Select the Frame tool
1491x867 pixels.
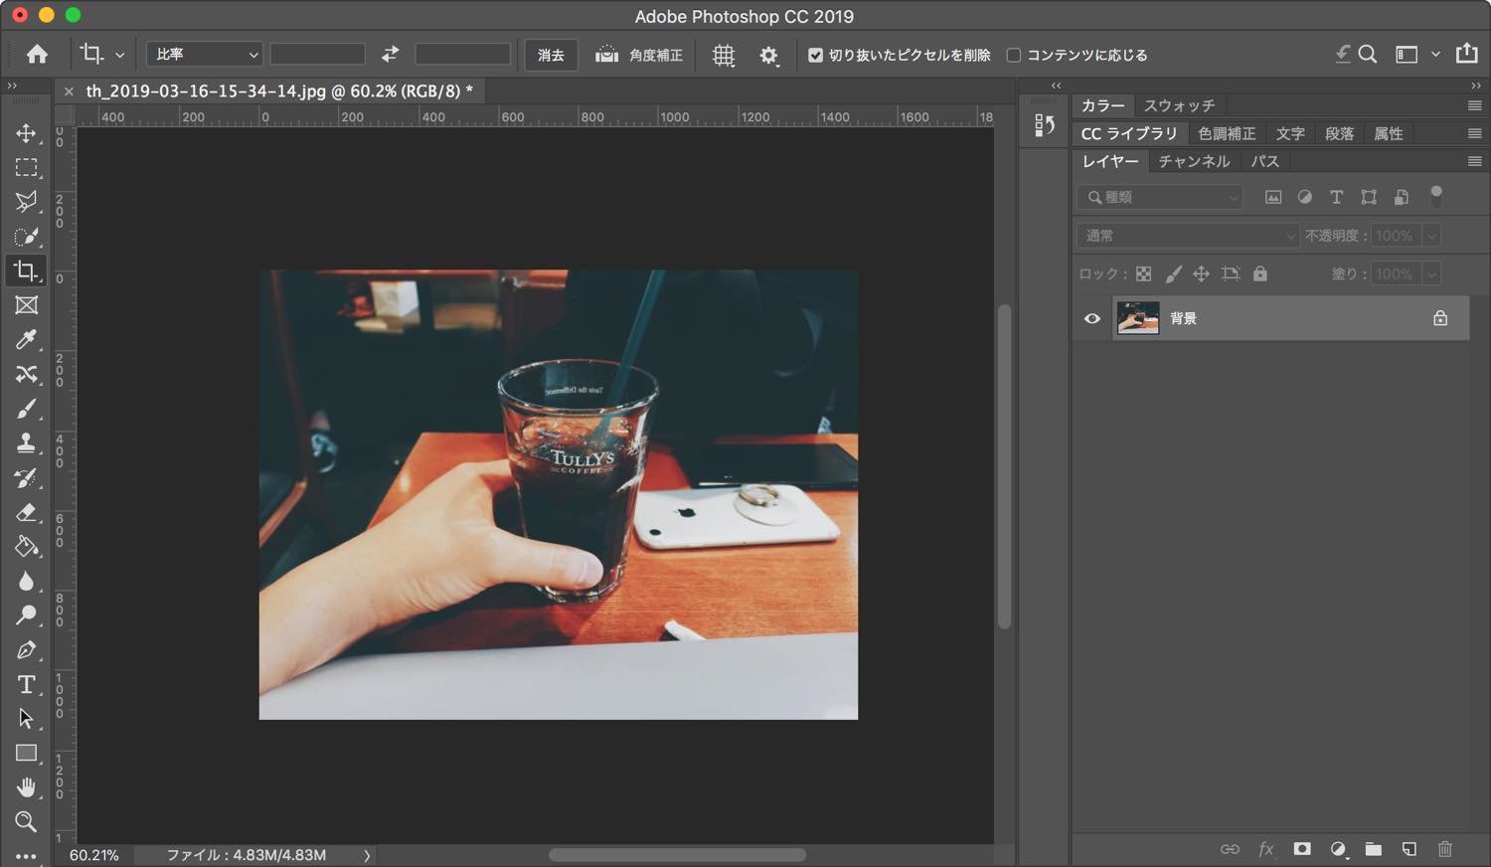click(26, 305)
